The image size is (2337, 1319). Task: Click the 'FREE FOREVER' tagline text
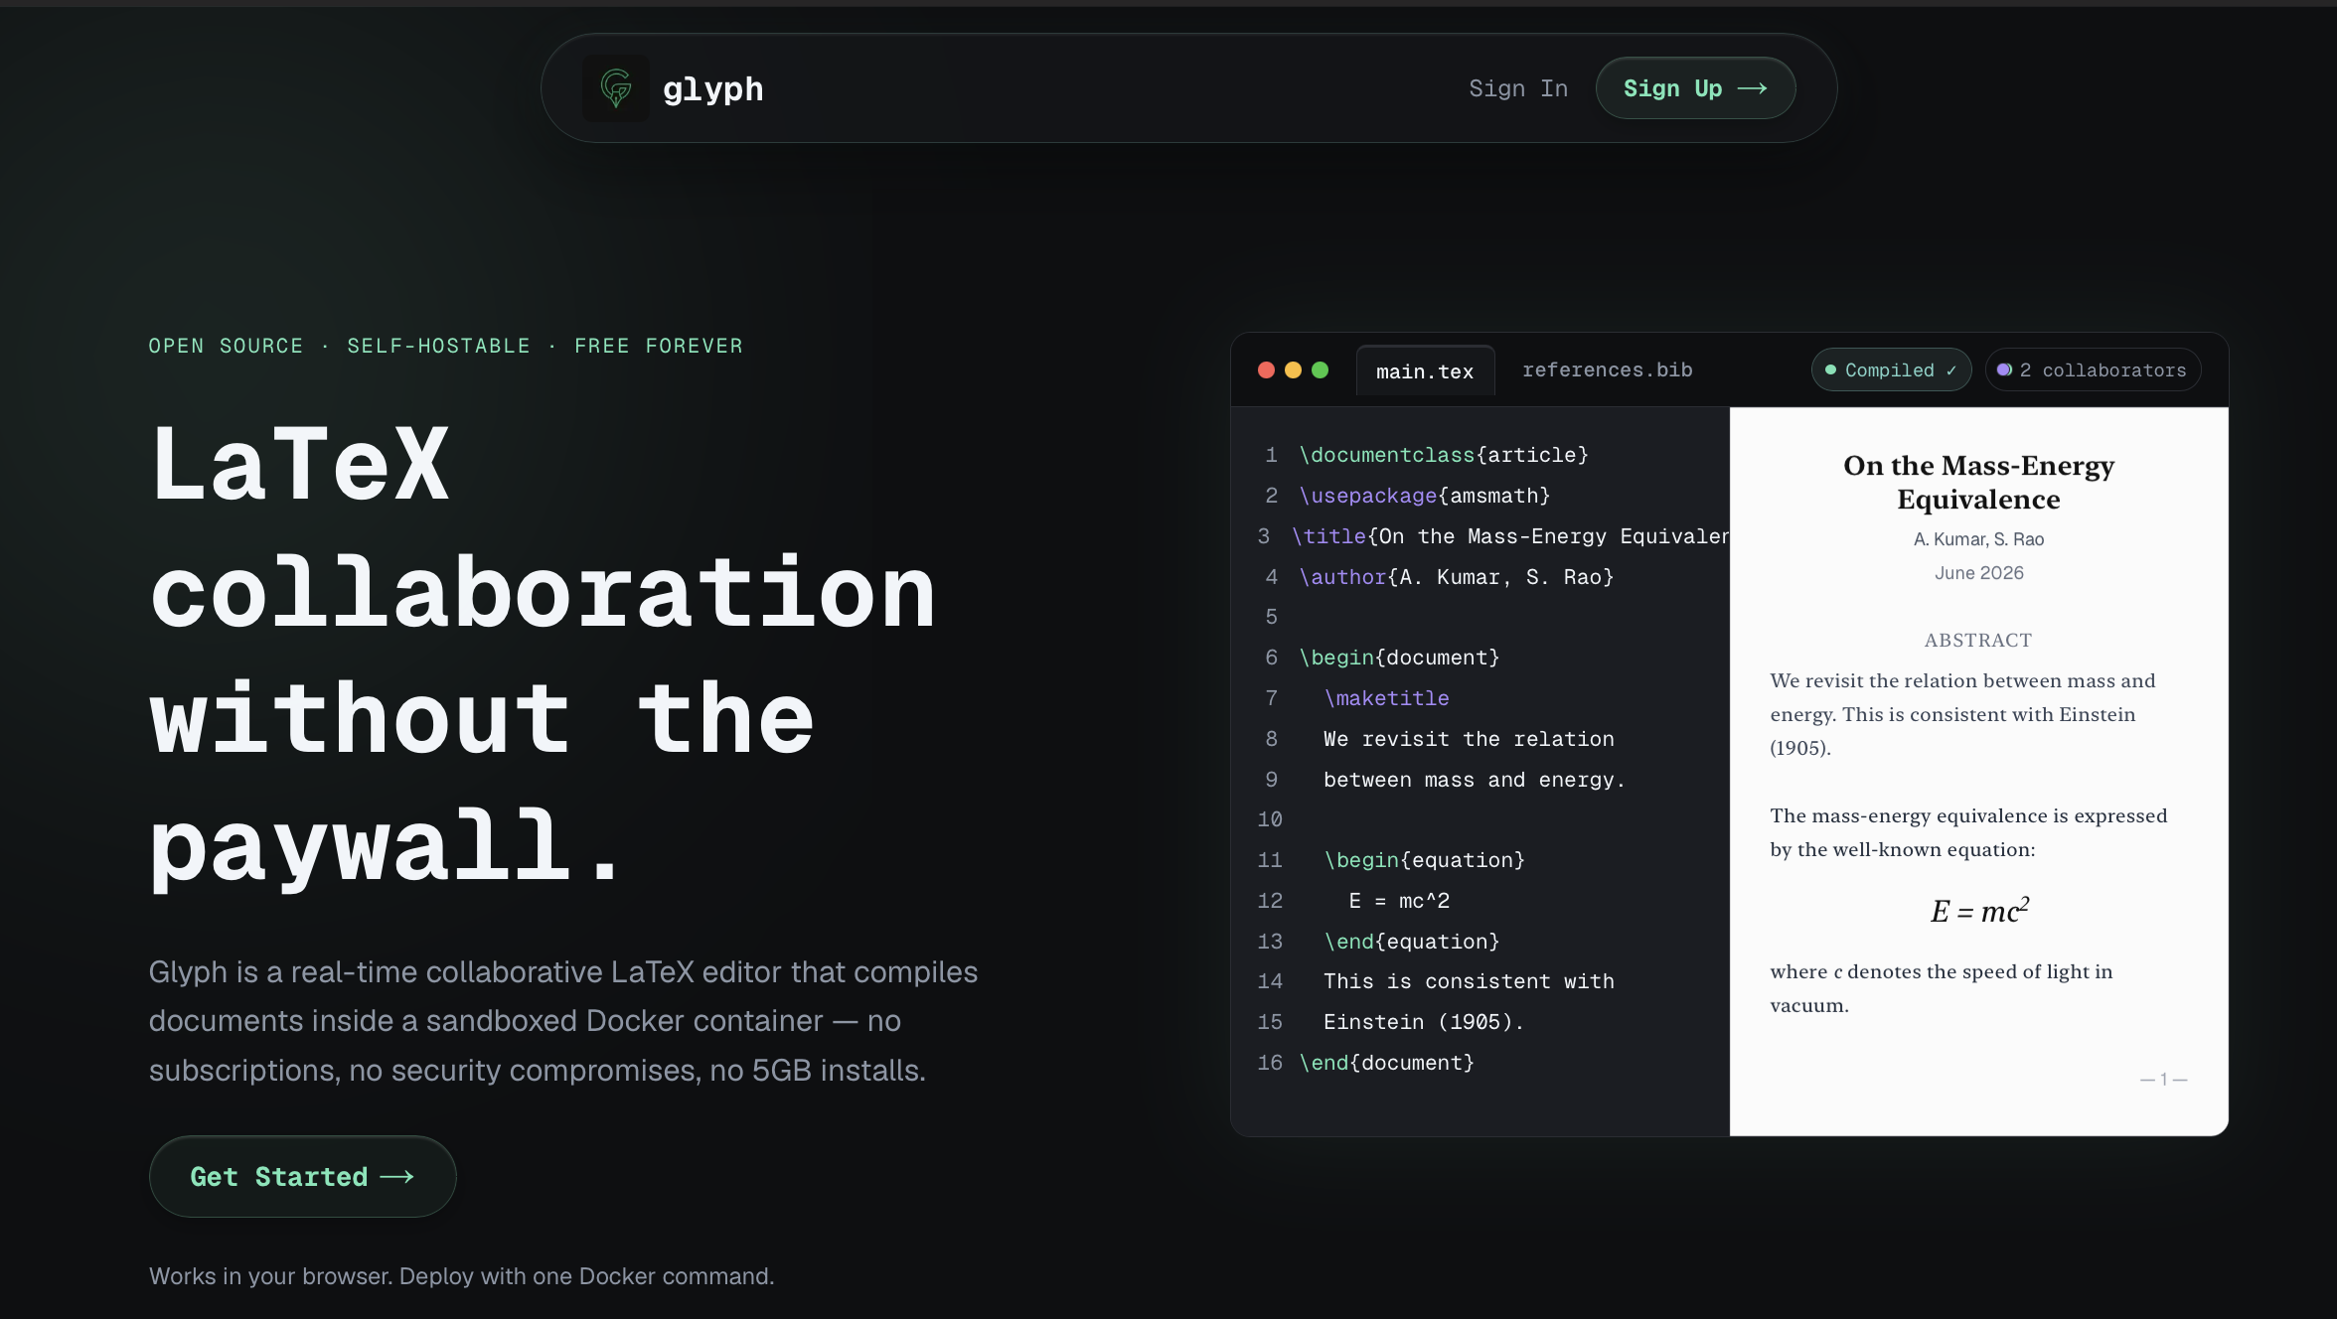point(659,346)
